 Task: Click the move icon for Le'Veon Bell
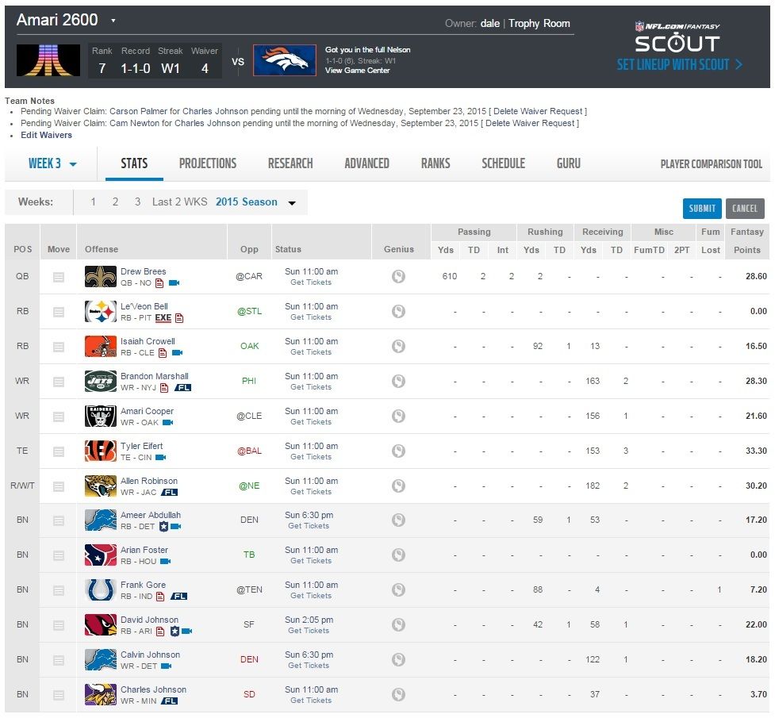59,312
